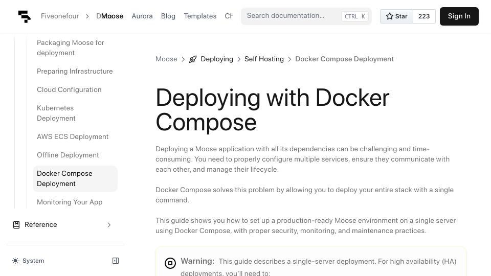The height and width of the screenshot is (276, 491).
Task: Open Cloud Configuration page
Action: tap(75, 90)
